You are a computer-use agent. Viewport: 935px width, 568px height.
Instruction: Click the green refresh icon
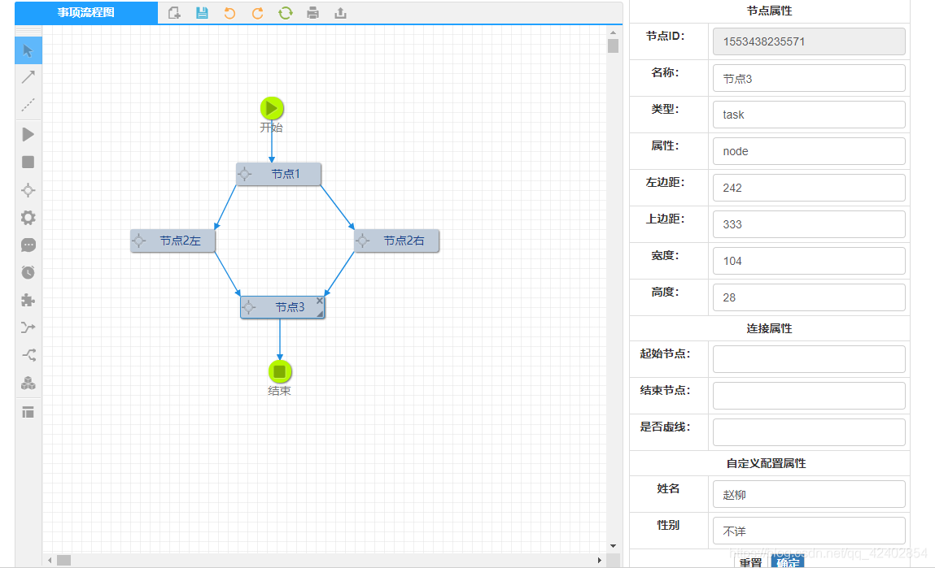(286, 13)
